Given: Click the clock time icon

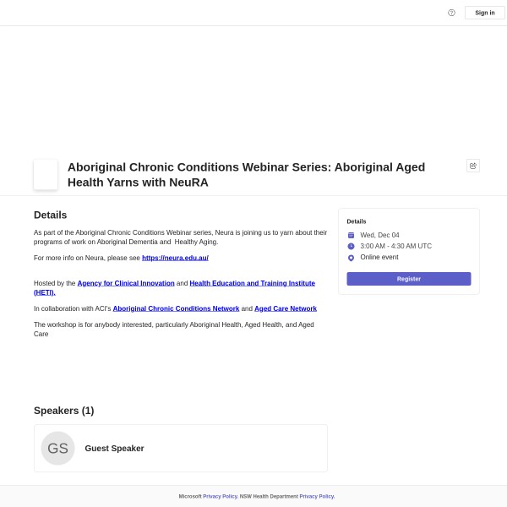Looking at the screenshot, I should 351,246.
